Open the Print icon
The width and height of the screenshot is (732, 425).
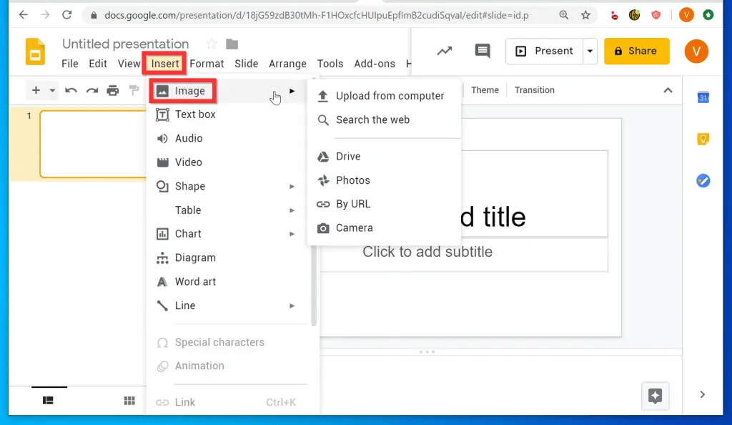coord(113,90)
